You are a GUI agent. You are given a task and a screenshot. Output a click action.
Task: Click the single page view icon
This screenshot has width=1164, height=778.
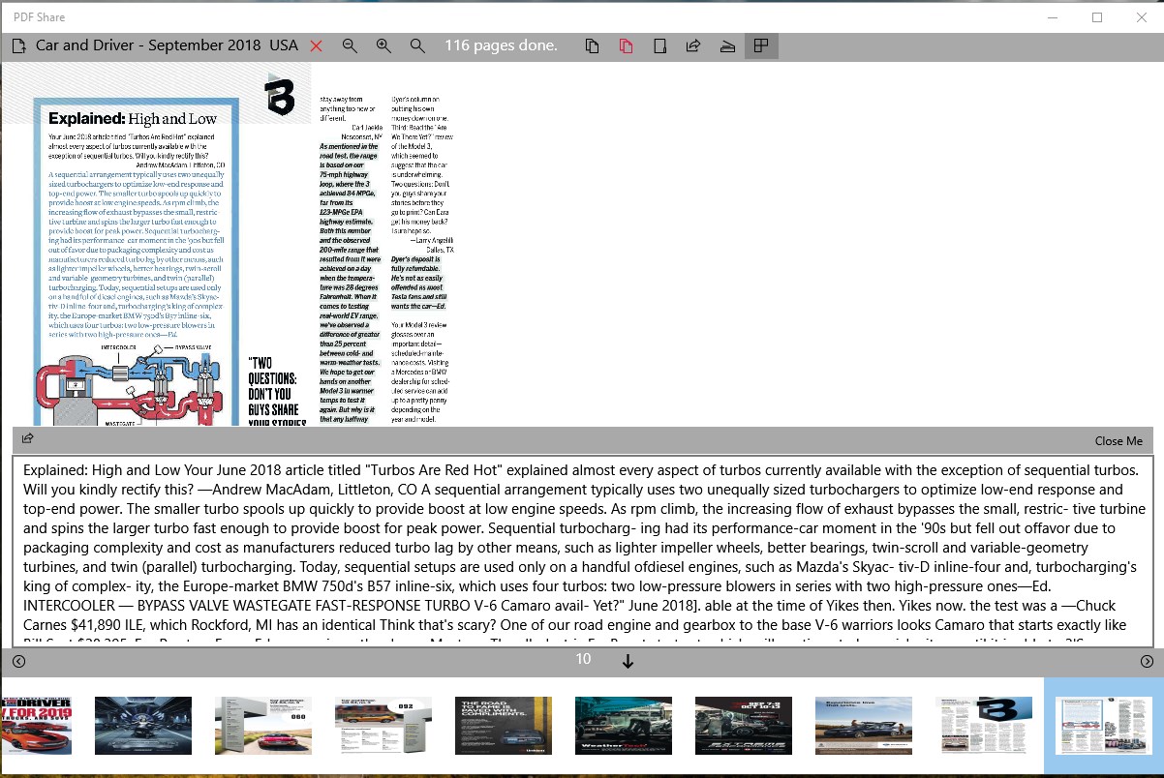click(659, 45)
